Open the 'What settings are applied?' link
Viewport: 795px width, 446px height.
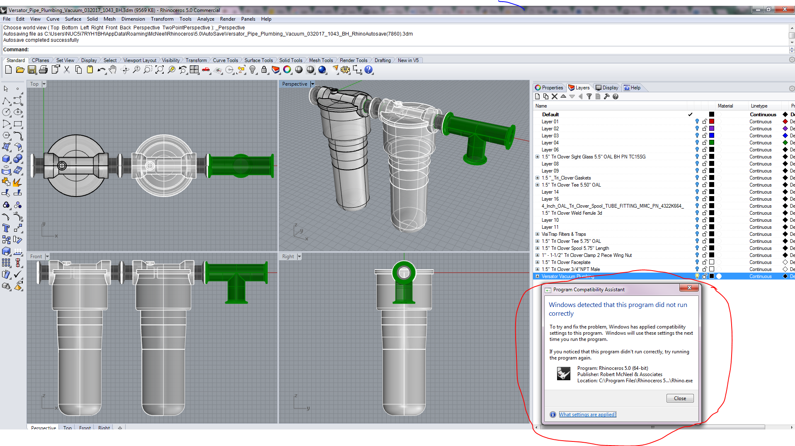click(587, 415)
